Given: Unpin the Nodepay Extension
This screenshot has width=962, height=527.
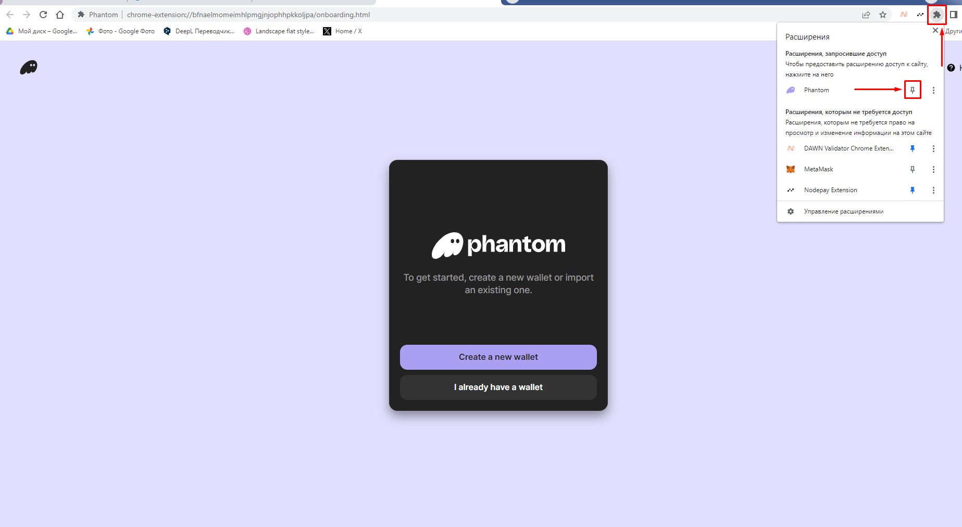Looking at the screenshot, I should click(912, 190).
